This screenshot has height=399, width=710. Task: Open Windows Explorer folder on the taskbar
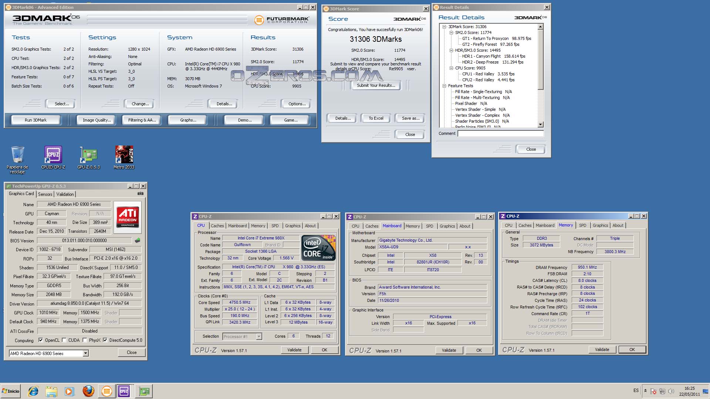pyautogui.click(x=51, y=391)
